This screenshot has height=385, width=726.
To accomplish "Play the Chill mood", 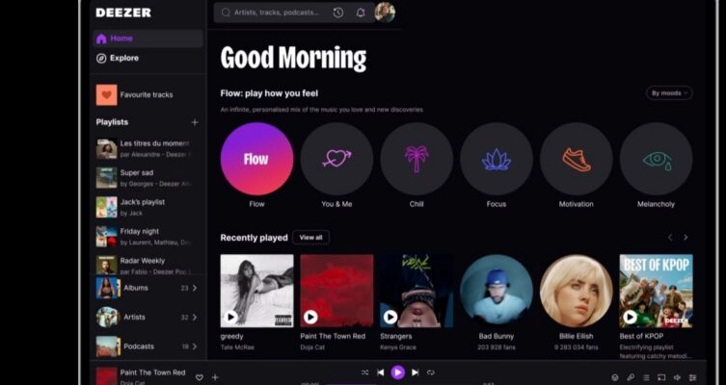I will click(x=417, y=159).
